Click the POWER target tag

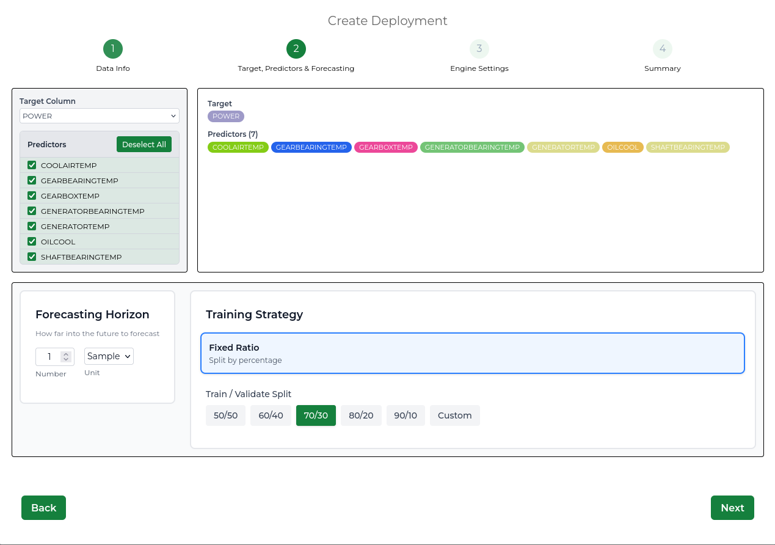point(226,116)
